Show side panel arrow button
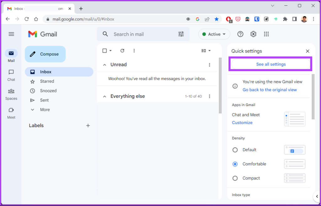This screenshot has height=206, width=321. point(317,197)
